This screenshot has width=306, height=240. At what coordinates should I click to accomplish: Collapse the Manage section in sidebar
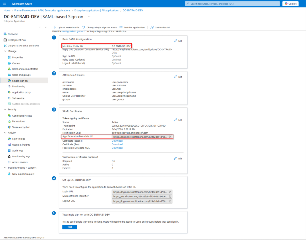[5, 51]
